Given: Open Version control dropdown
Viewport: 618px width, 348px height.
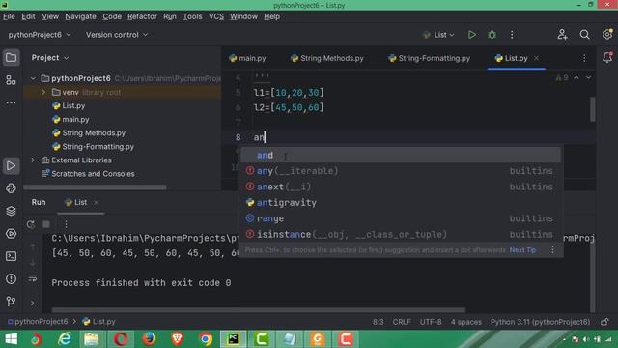Looking at the screenshot, I should click(117, 35).
